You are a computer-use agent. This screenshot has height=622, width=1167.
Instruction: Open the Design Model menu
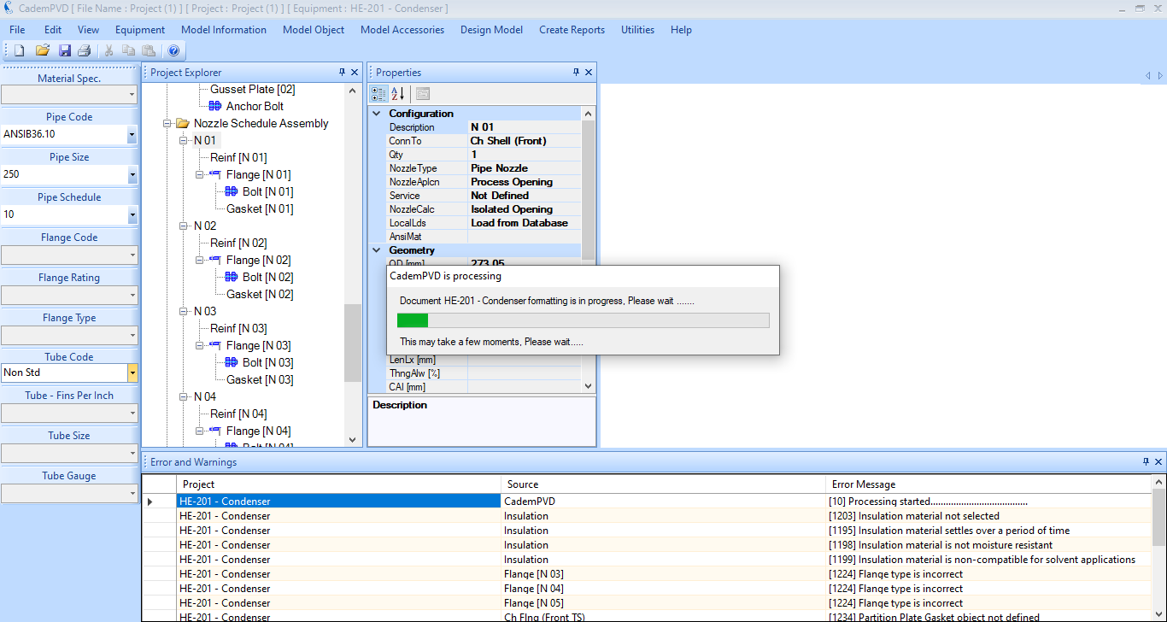coord(491,30)
